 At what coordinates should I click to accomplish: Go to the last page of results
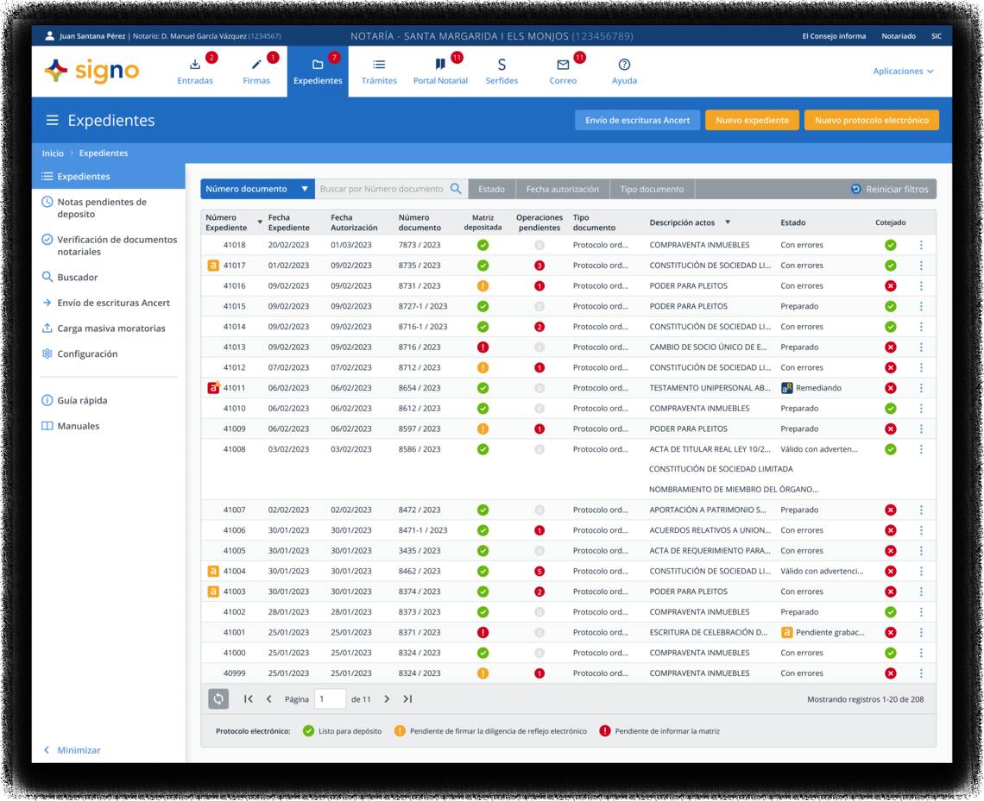[x=407, y=699]
